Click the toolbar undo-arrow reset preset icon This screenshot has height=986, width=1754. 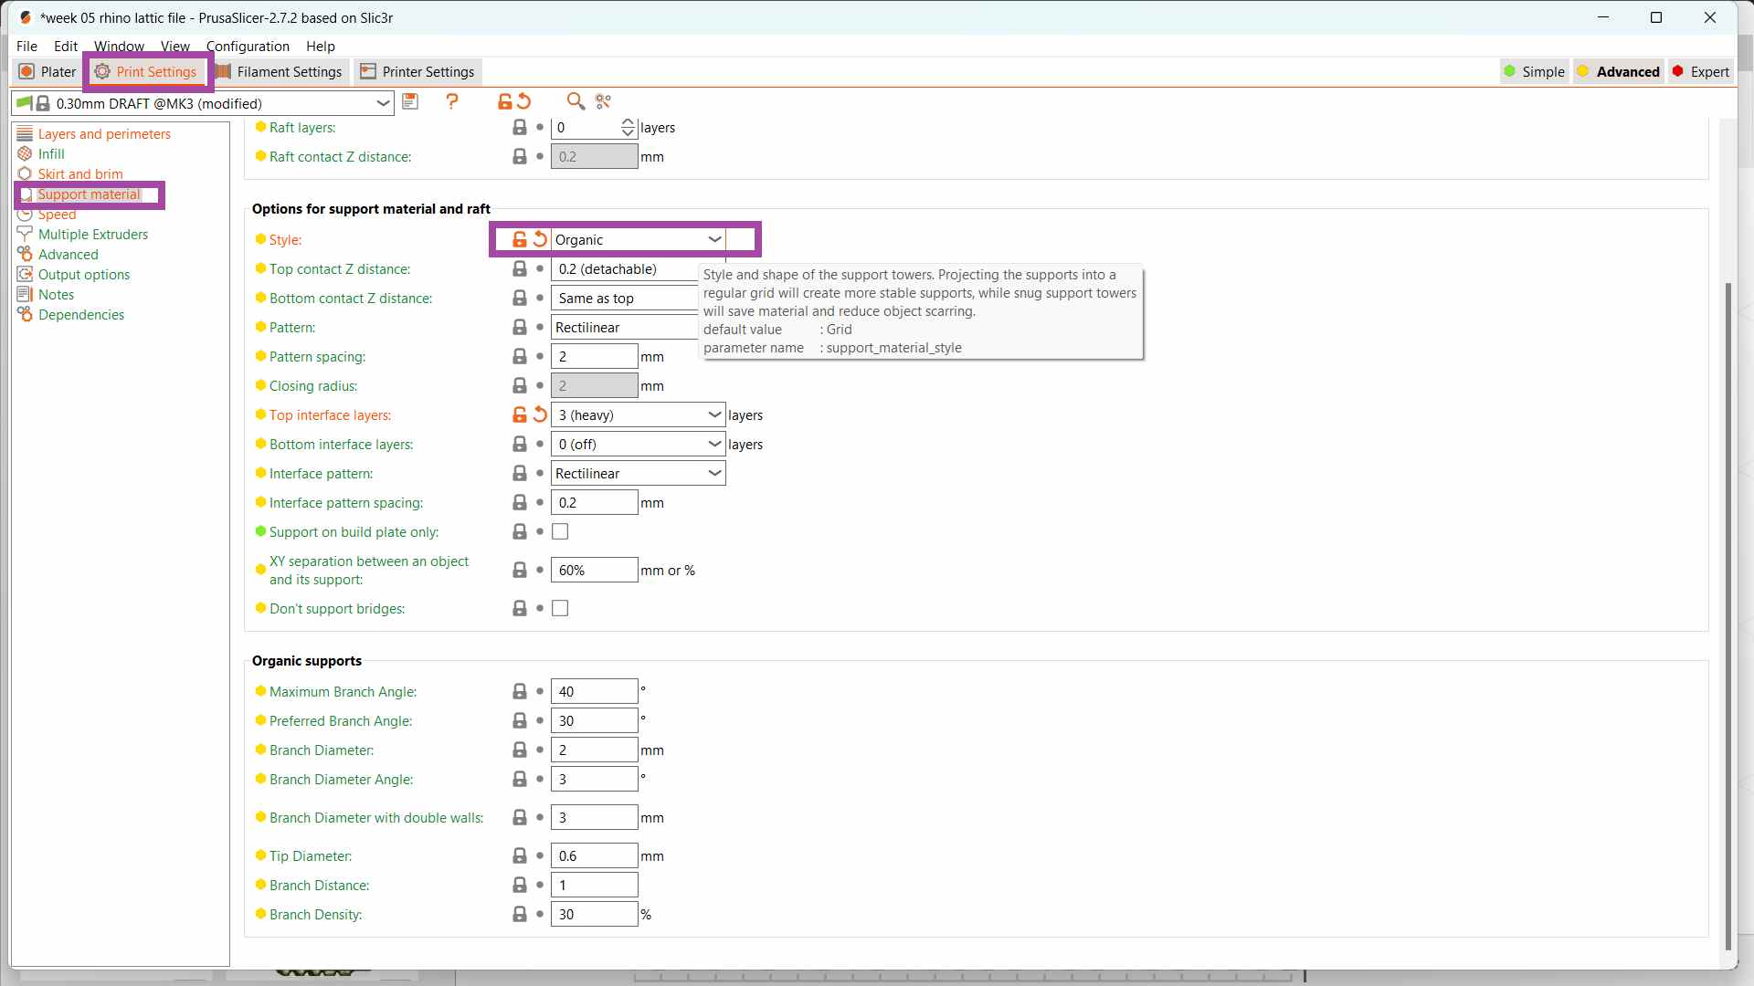pyautogui.click(x=524, y=101)
